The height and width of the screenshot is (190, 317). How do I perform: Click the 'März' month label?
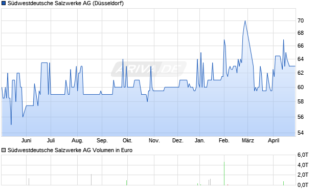(247, 140)
